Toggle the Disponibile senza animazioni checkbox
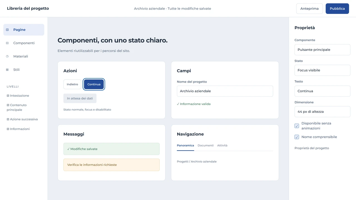356x200 pixels. pos(297,126)
